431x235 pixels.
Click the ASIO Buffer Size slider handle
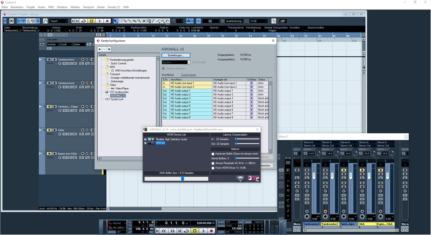point(183,179)
